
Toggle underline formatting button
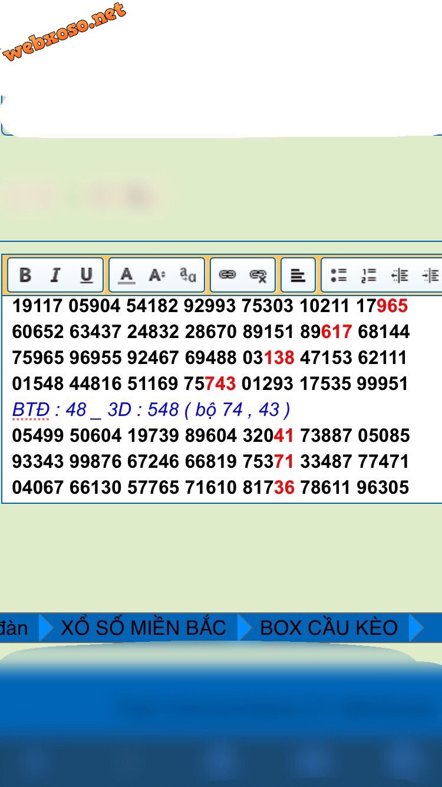tap(87, 275)
